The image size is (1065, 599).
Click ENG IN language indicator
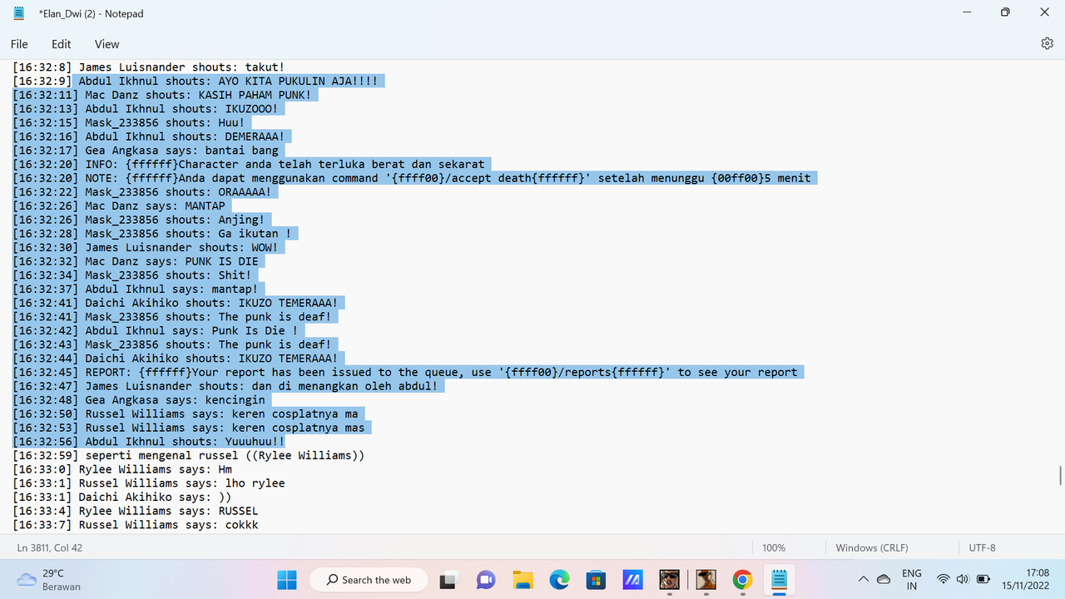912,579
